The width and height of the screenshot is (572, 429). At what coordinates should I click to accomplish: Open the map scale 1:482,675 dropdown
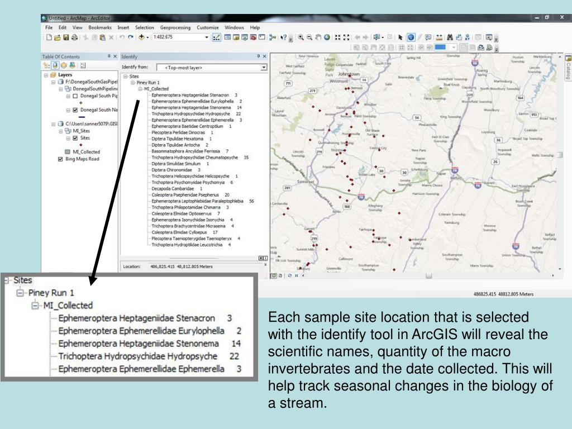pyautogui.click(x=207, y=37)
